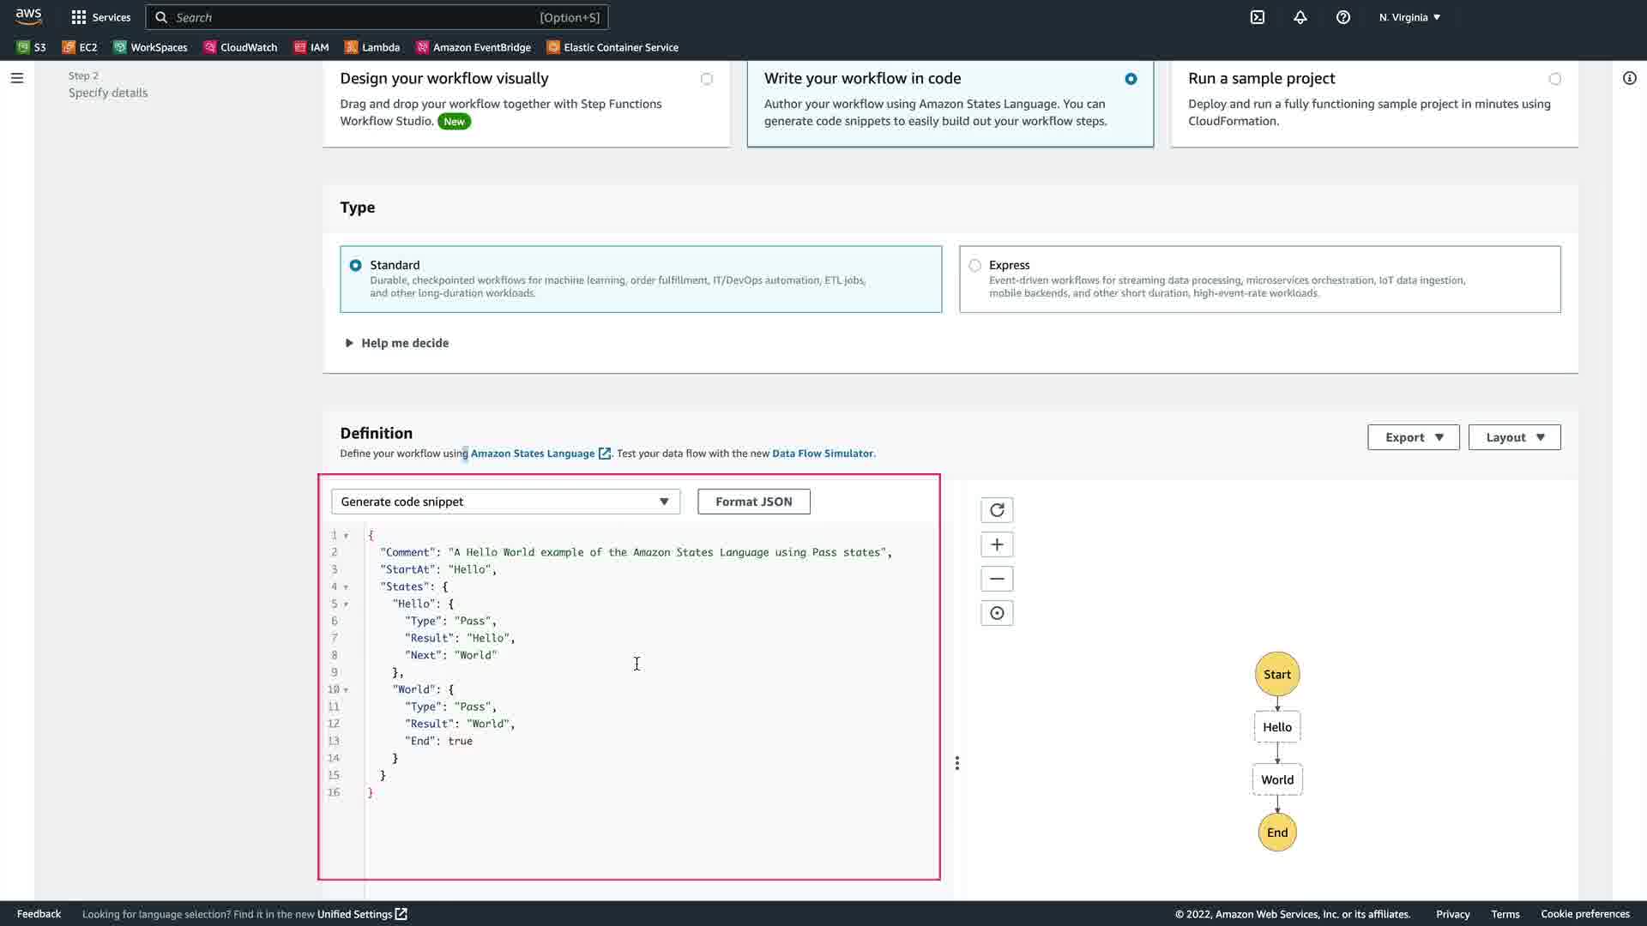Zoom out the workflow graph

(x=997, y=579)
